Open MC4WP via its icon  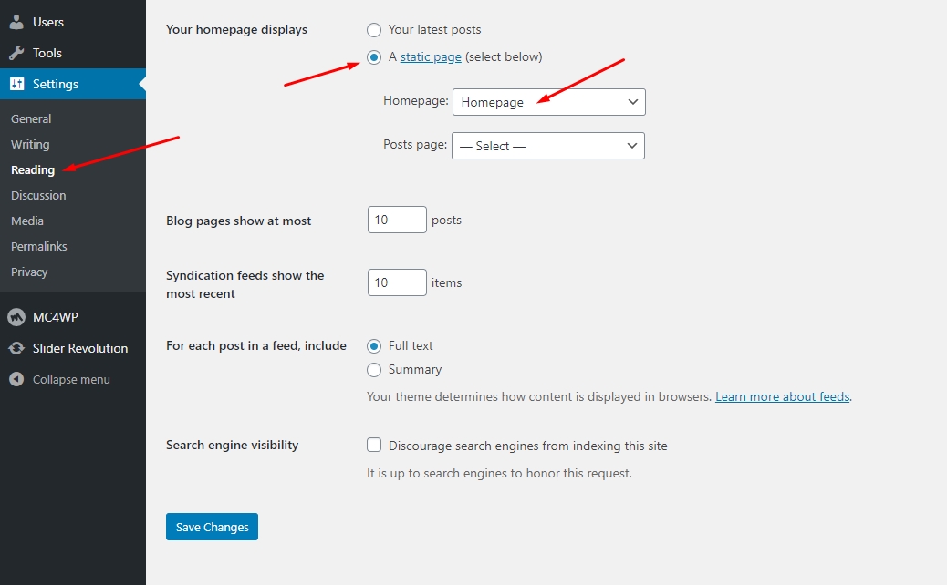pos(16,317)
